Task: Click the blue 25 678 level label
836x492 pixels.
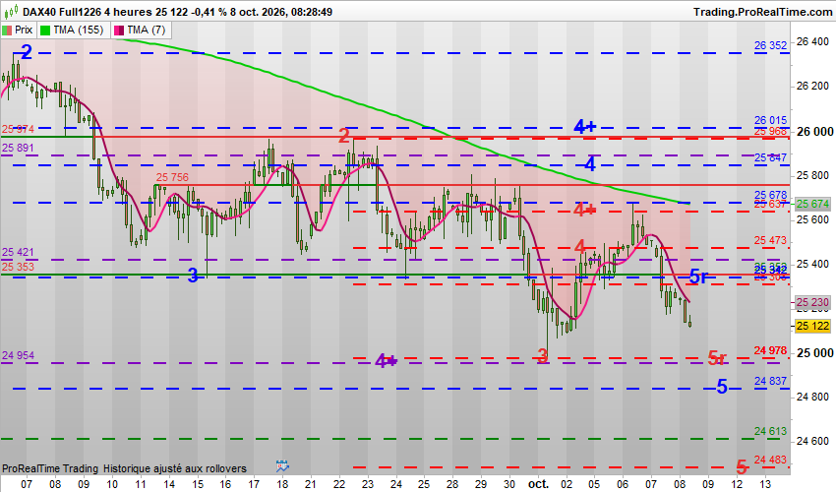Action: click(x=770, y=195)
